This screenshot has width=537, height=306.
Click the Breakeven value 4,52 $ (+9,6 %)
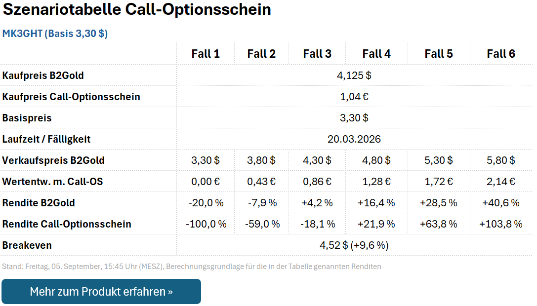pyautogui.click(x=354, y=245)
